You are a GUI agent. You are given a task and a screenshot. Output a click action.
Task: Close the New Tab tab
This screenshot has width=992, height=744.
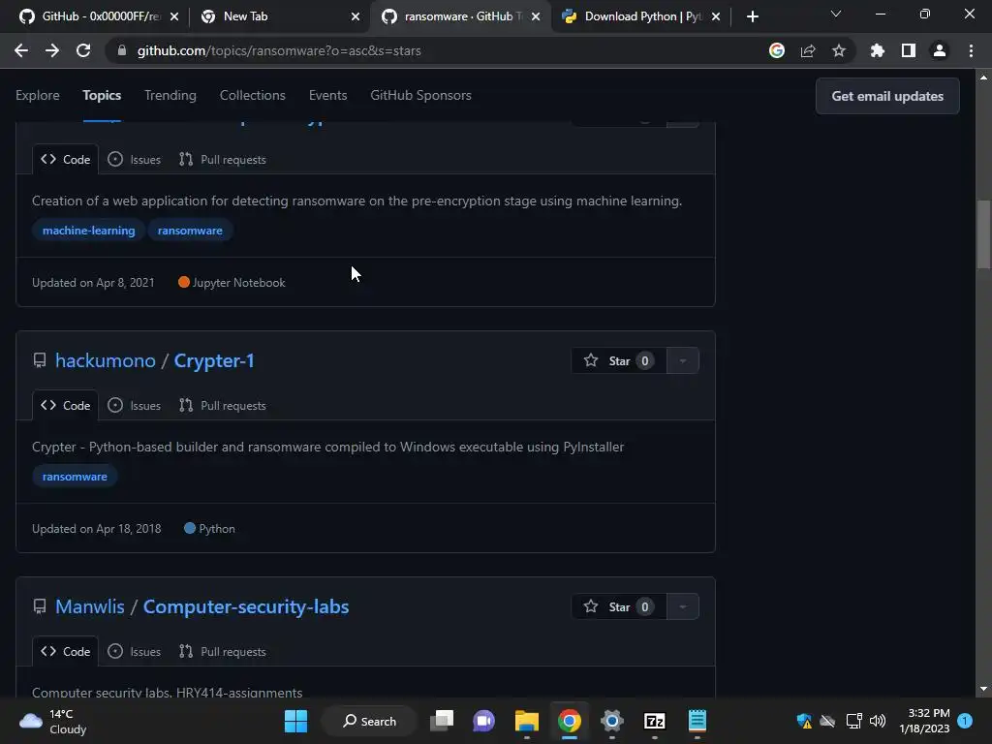(356, 16)
